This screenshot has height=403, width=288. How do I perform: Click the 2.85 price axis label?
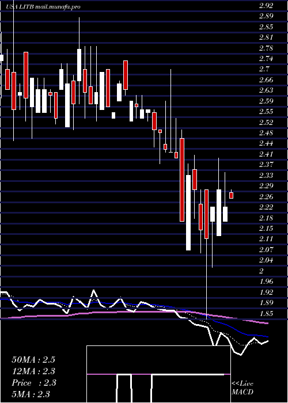point(266,27)
